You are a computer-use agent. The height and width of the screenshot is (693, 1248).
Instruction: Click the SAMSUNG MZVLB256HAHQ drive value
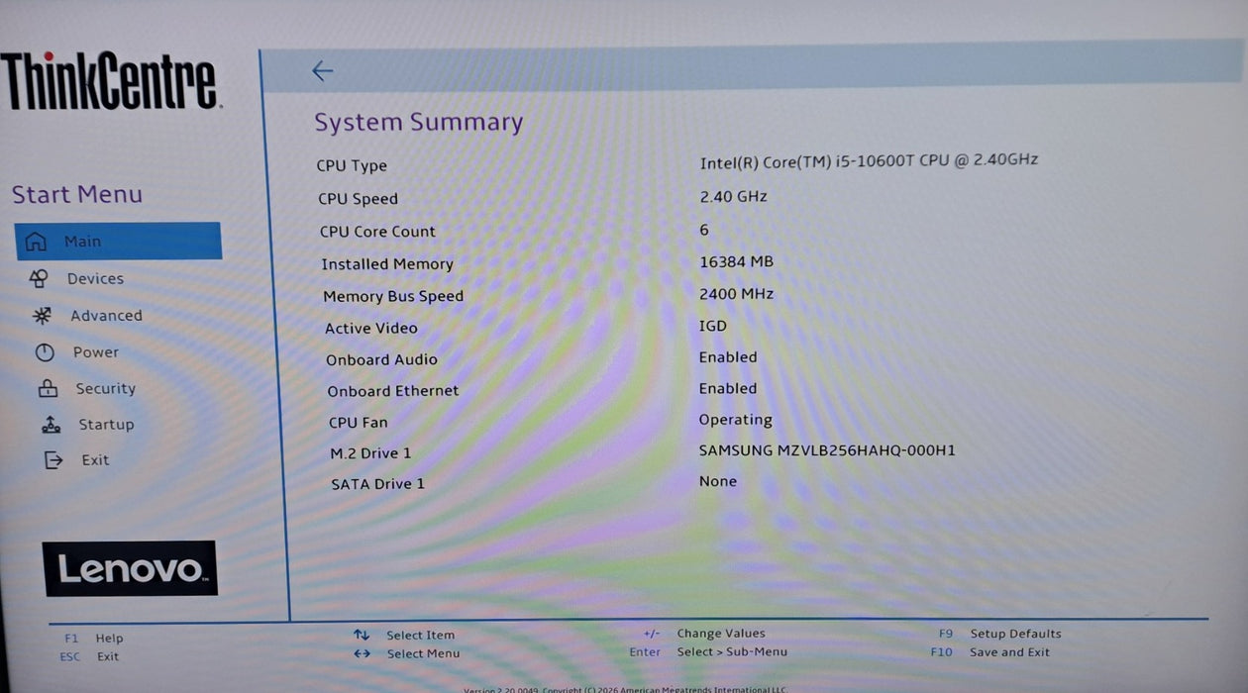coord(827,450)
